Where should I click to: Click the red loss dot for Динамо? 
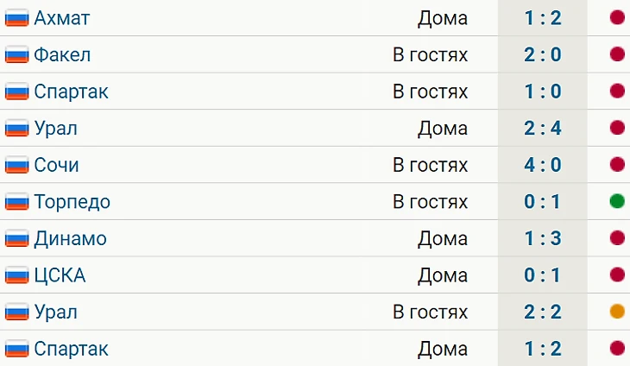616,239
